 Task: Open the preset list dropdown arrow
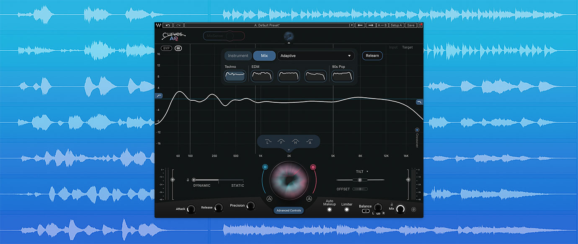[351, 25]
